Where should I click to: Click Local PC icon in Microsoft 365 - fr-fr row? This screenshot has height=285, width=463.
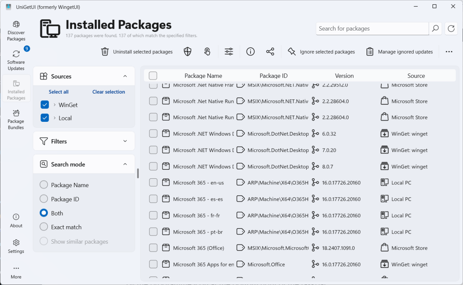(x=385, y=215)
